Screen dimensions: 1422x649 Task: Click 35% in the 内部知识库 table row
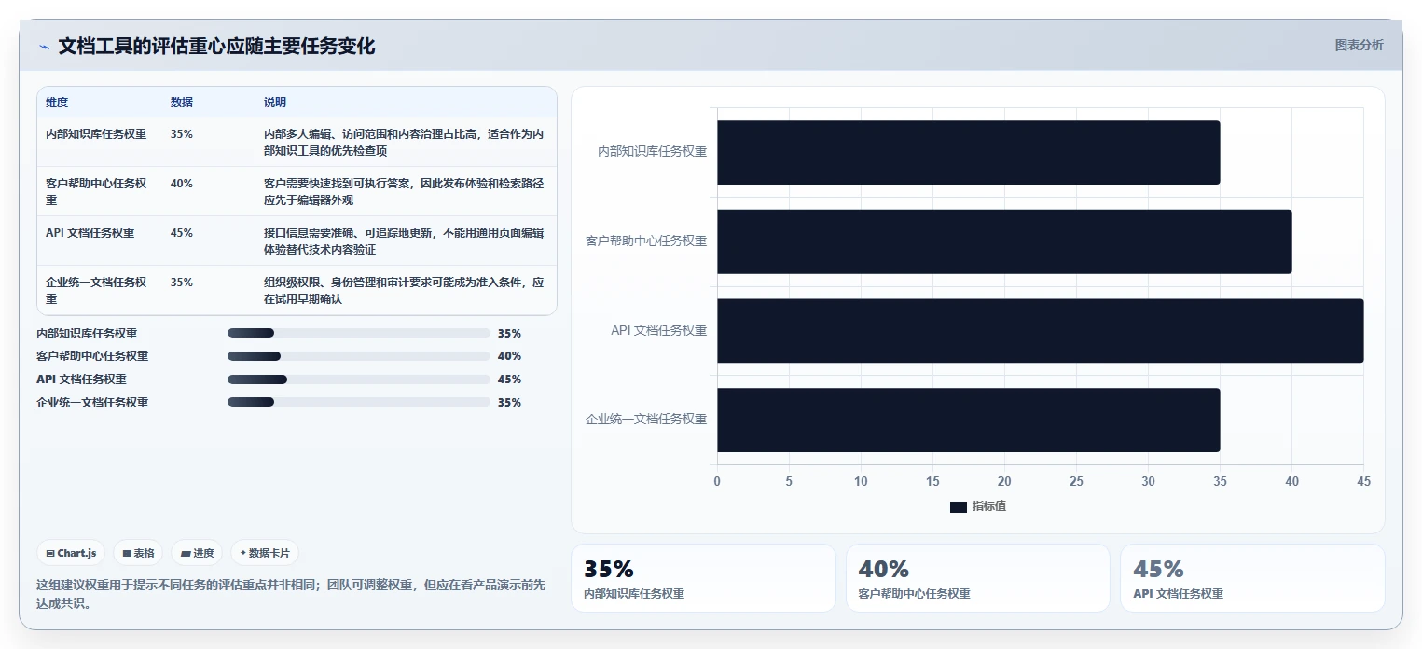coord(182,134)
